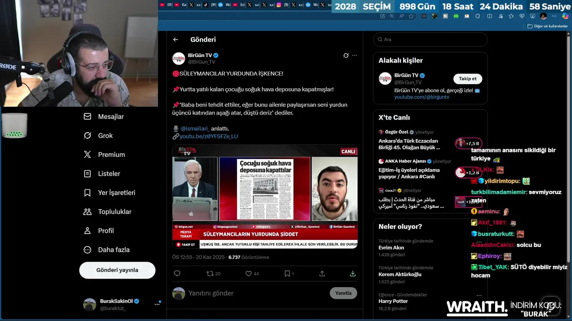Open the browser split screen icon
The height and width of the screenshot is (321, 572).
[x=489, y=16]
